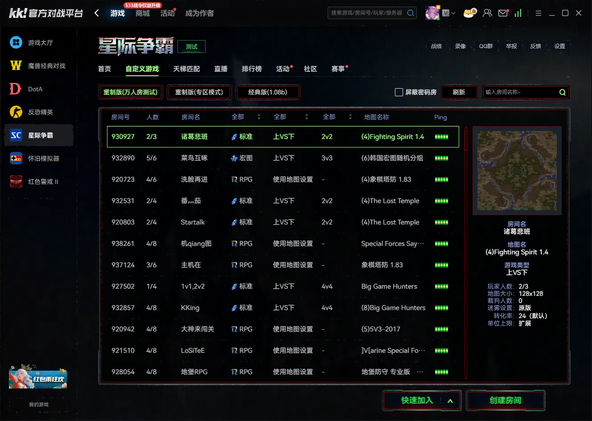Click the VIP badge next to the avatar

click(x=445, y=13)
